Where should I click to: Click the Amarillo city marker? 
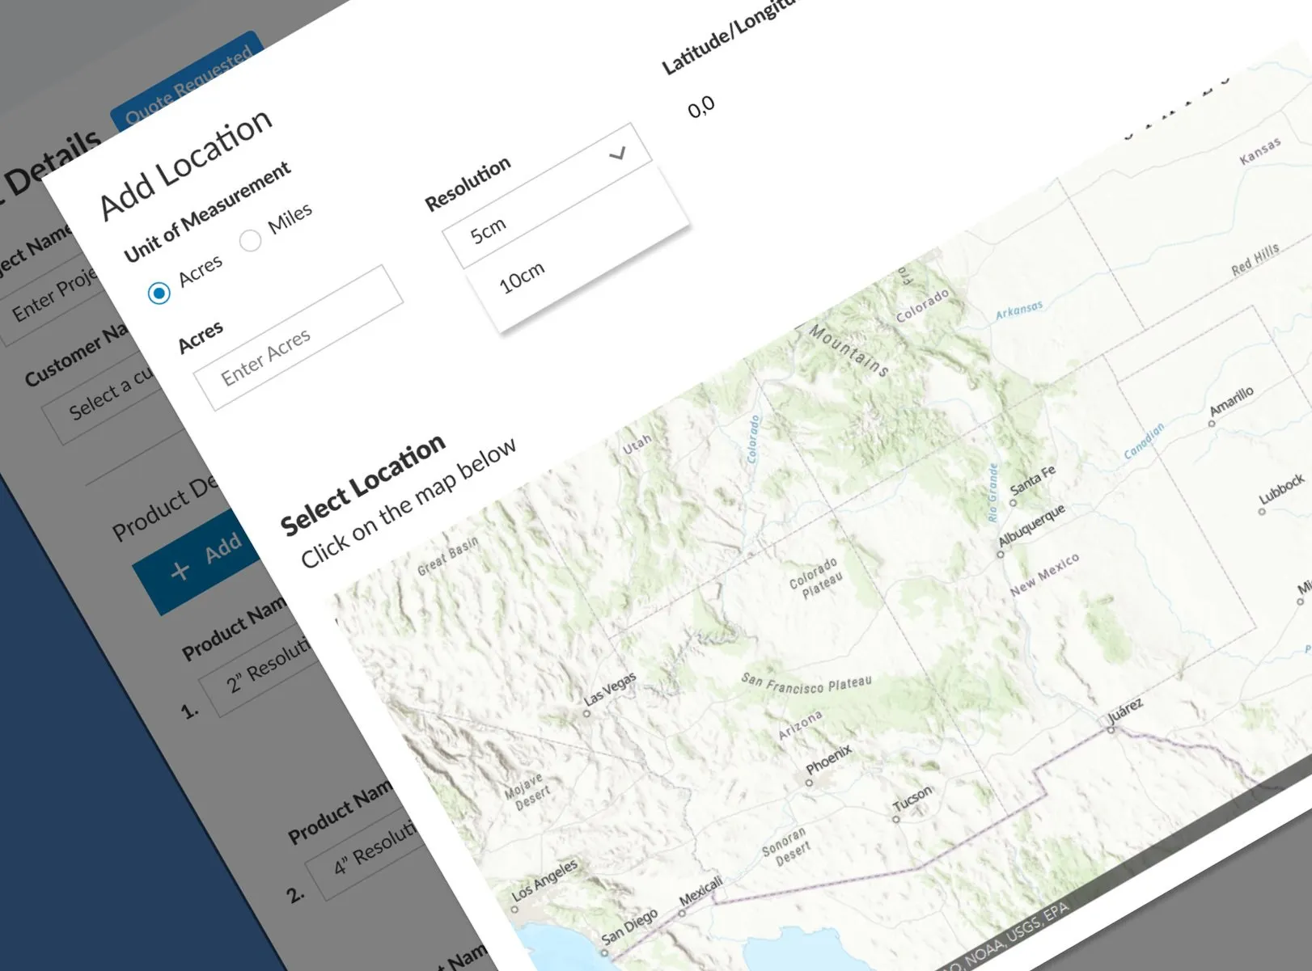click(x=1211, y=423)
